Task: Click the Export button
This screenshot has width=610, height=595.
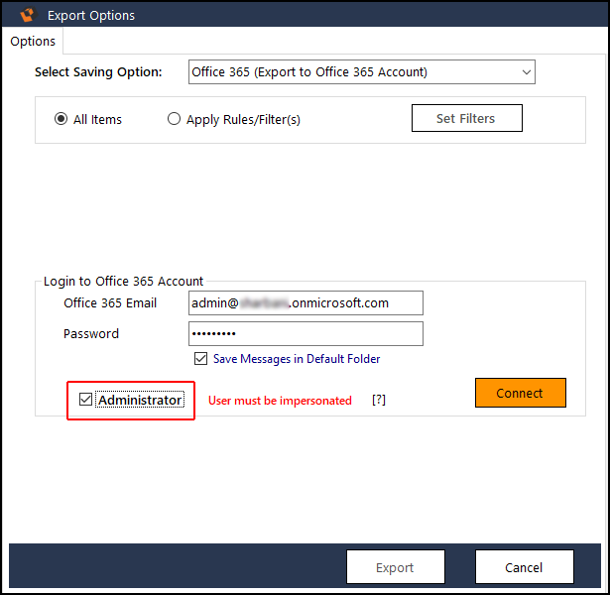Action: (x=395, y=567)
